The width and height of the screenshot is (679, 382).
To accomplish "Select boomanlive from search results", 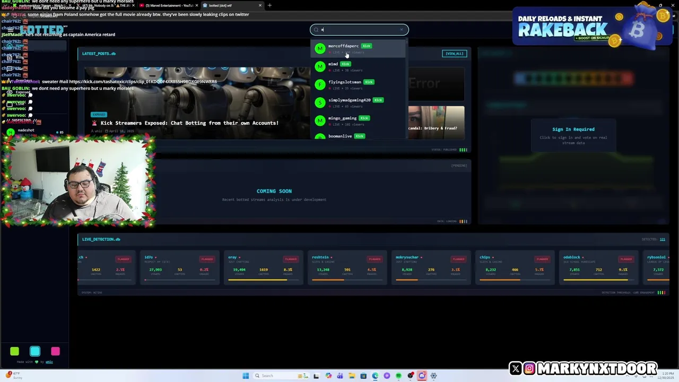I will coord(358,136).
